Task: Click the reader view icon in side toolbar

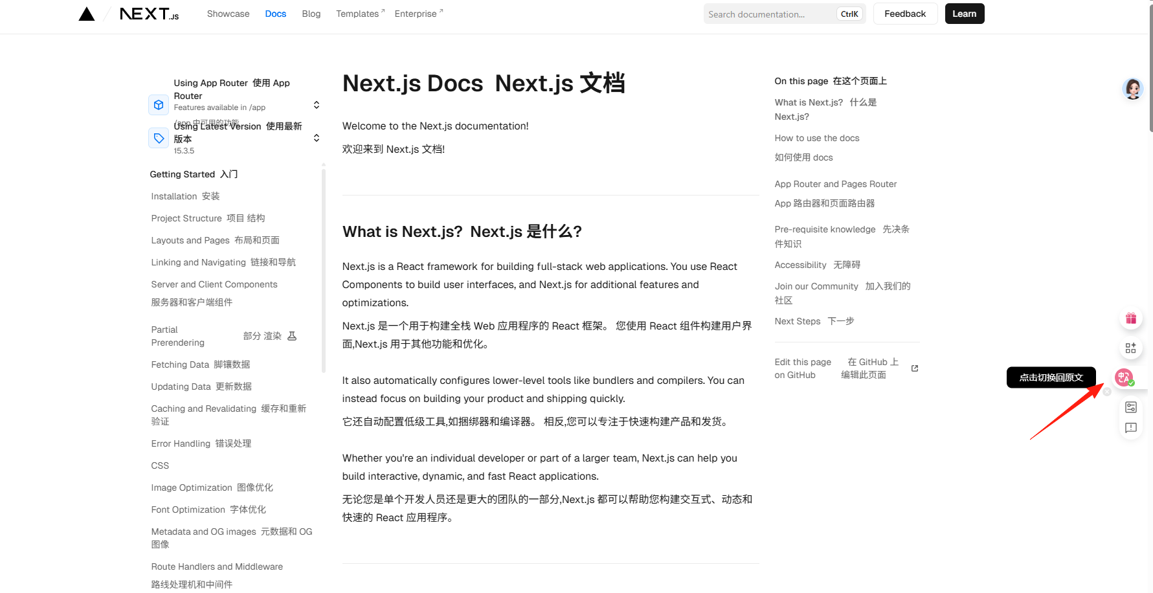Action: [1131, 407]
